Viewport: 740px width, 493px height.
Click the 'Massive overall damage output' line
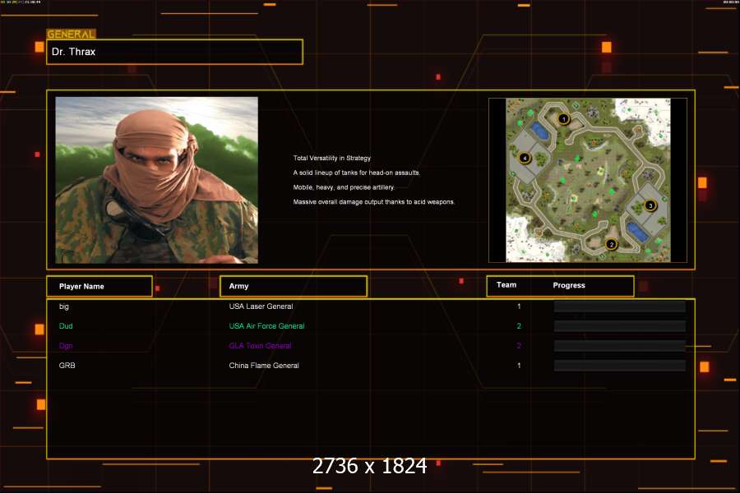pos(374,202)
